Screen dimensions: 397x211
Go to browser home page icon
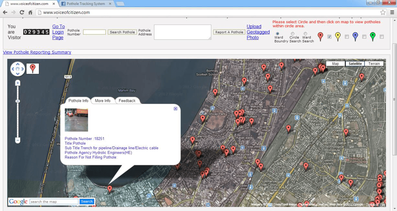[x=30, y=12]
